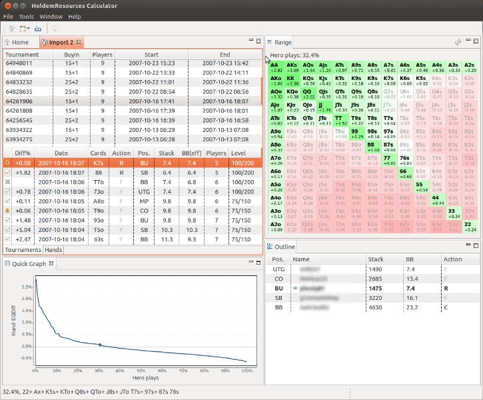Select the UTG row in Outline
The image size is (483, 400).
(x=372, y=269)
